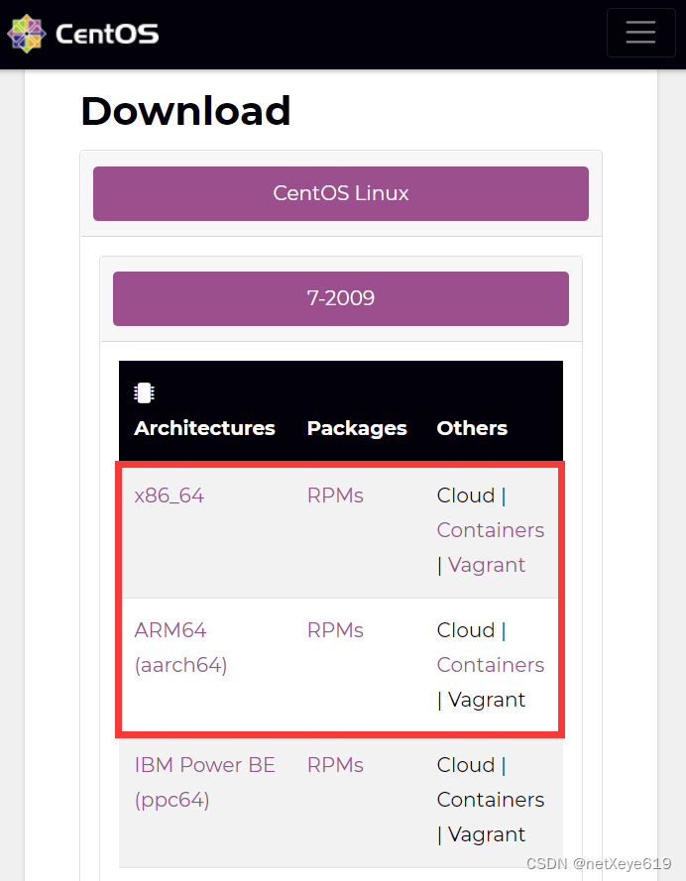
Task: Open the ARM64 (aarch64) download link
Action: point(180,647)
